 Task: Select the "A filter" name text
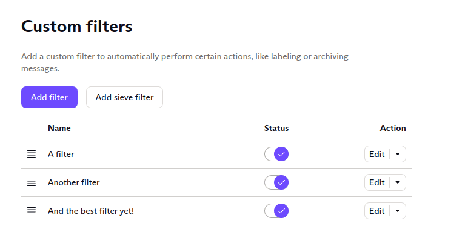point(61,154)
